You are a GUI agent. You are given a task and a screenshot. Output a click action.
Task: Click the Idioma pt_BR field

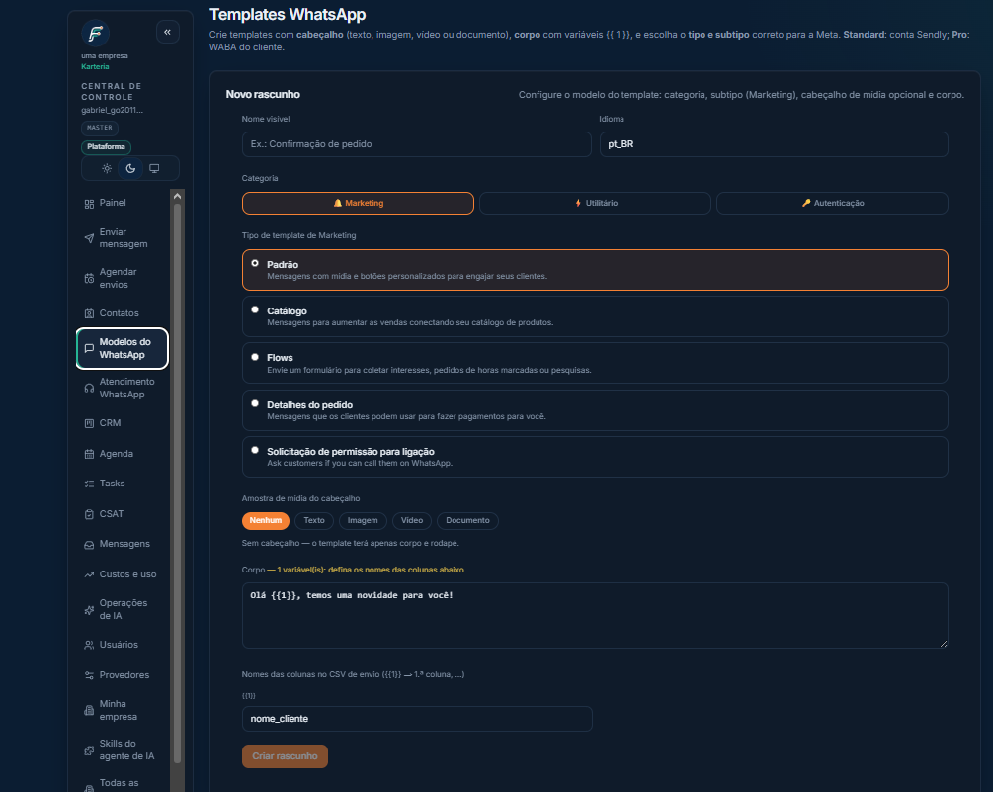click(774, 144)
